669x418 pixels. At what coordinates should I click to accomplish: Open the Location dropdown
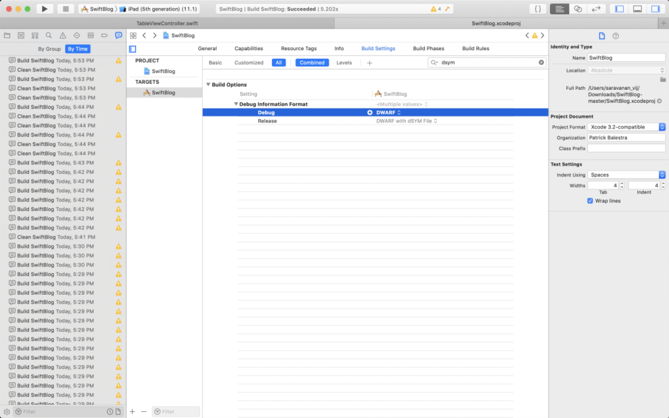pos(626,71)
